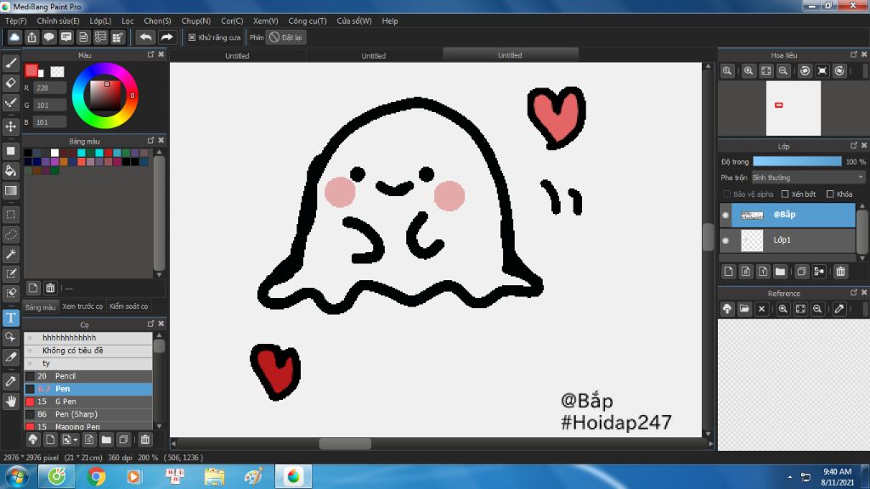Select the Magic Wand tool
Image resolution: width=870 pixels, height=489 pixels.
(10, 254)
